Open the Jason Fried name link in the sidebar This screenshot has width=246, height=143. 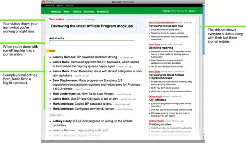154,71
